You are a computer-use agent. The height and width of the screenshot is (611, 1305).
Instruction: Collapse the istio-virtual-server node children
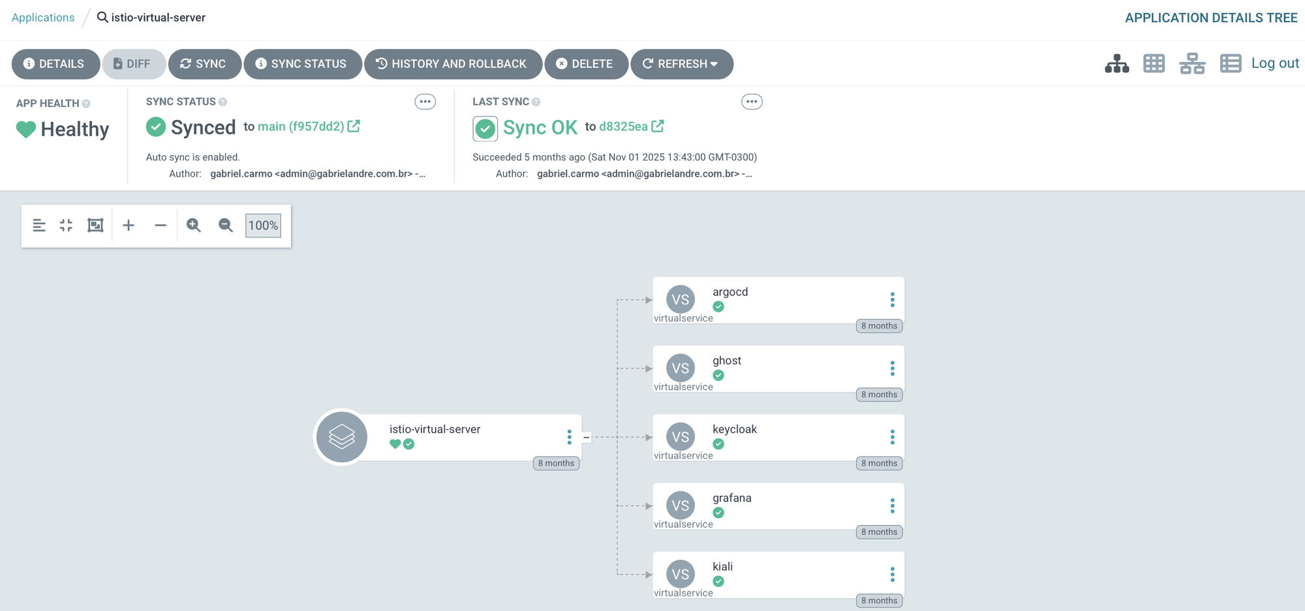(x=586, y=438)
